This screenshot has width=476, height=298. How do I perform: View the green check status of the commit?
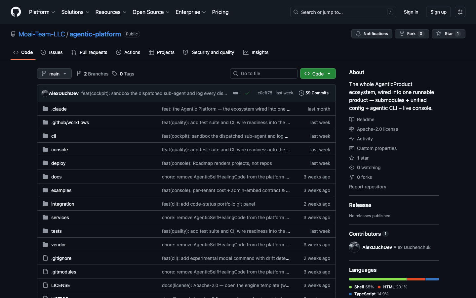[248, 93]
